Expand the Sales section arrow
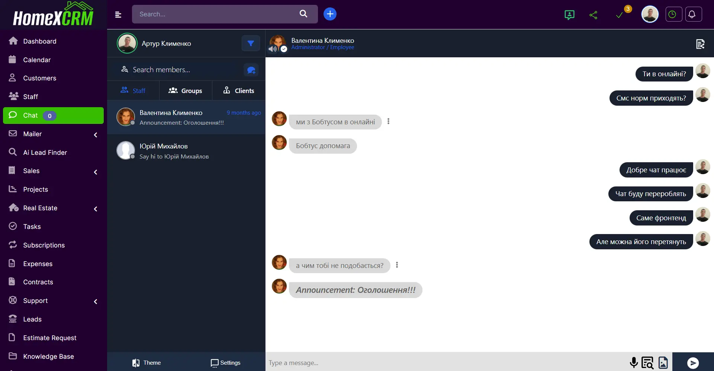The height and width of the screenshot is (371, 714). tap(96, 172)
